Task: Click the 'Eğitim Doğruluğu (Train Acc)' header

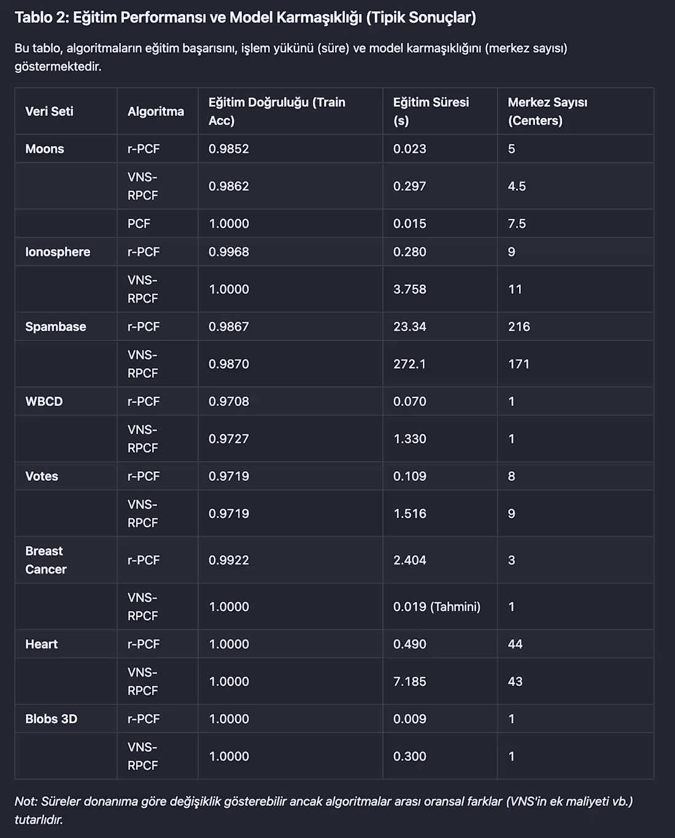Action: pos(277,111)
